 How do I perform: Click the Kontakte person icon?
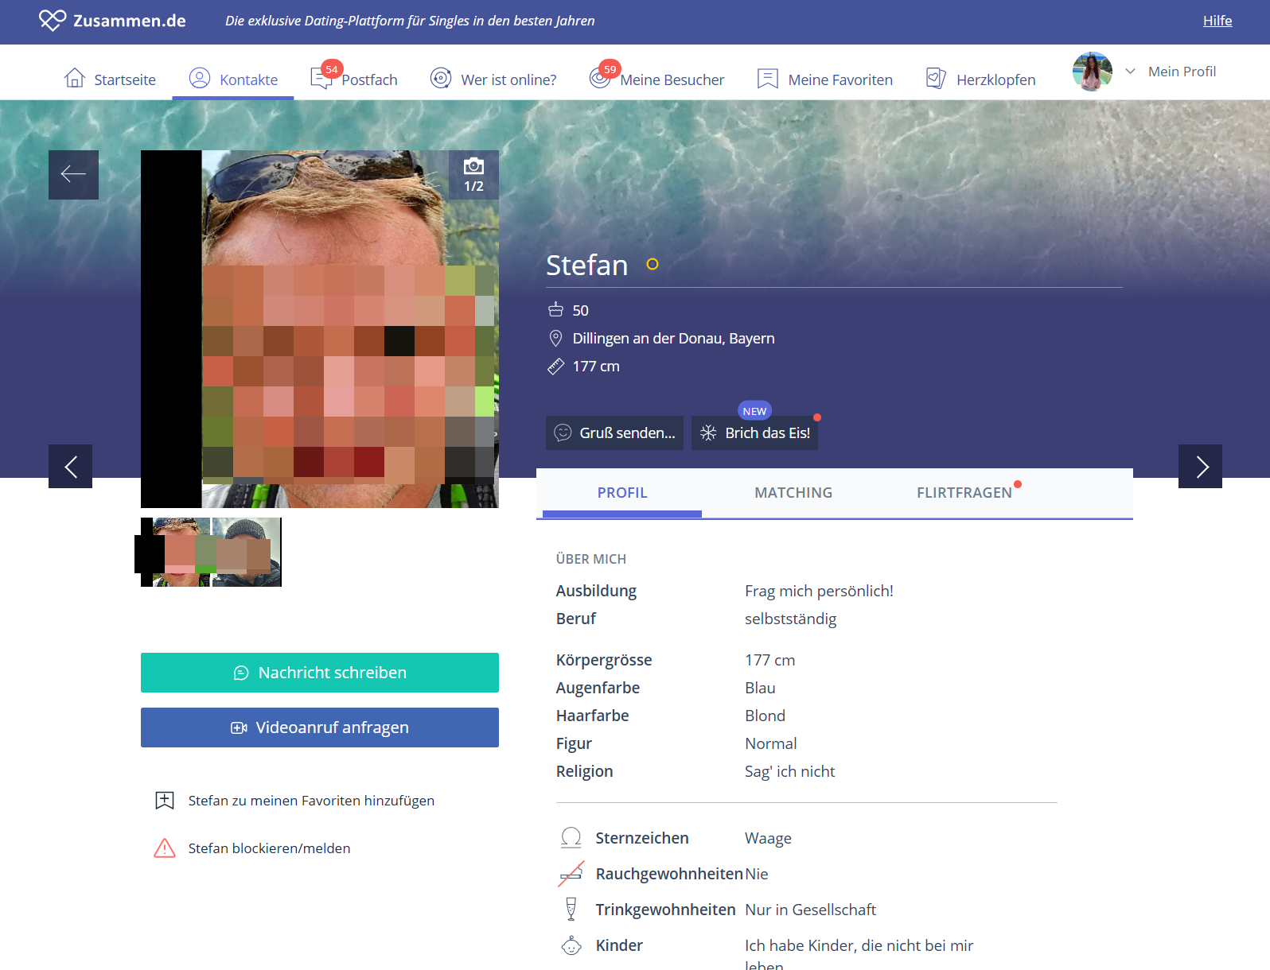point(200,78)
